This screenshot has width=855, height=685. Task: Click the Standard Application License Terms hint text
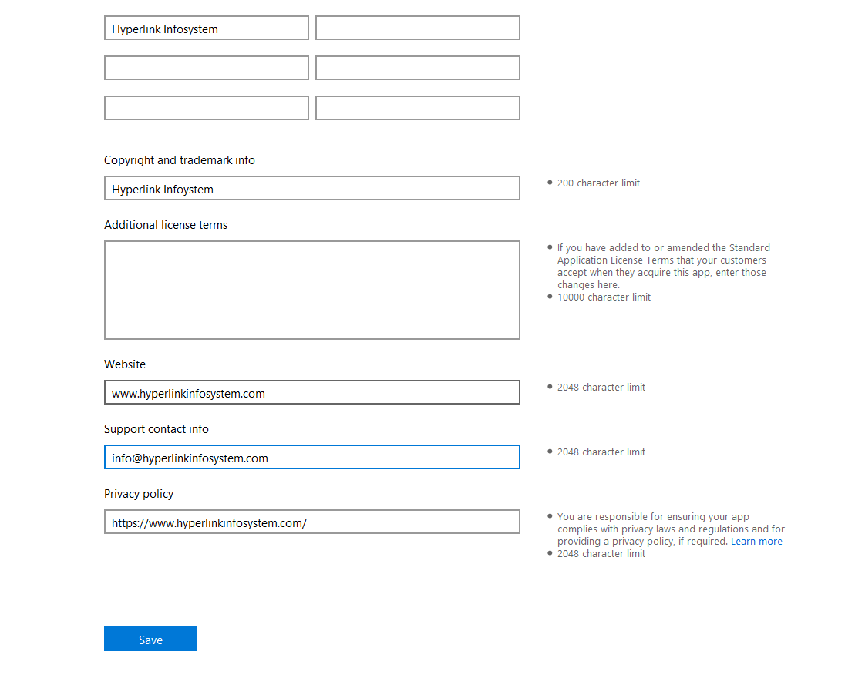664,266
